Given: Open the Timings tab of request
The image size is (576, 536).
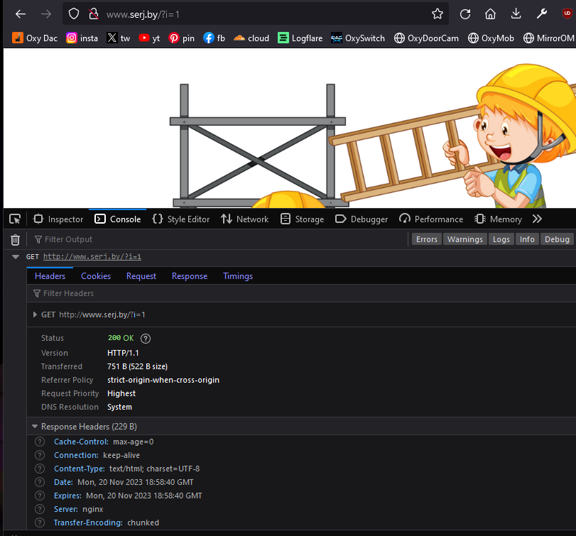Looking at the screenshot, I should 238,276.
